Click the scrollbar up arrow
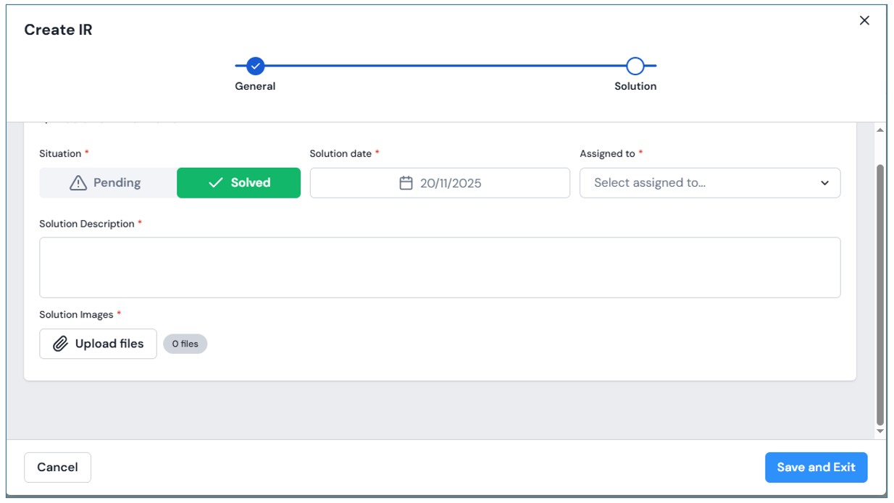Image resolution: width=894 pixels, height=503 pixels. pos(880,130)
